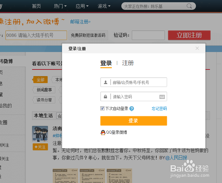The image size is (222, 183).
Task: Click the 本地生活 section label
Action: click(43, 116)
